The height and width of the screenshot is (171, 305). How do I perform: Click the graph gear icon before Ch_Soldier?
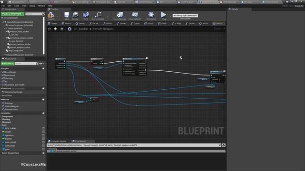coord(70,29)
